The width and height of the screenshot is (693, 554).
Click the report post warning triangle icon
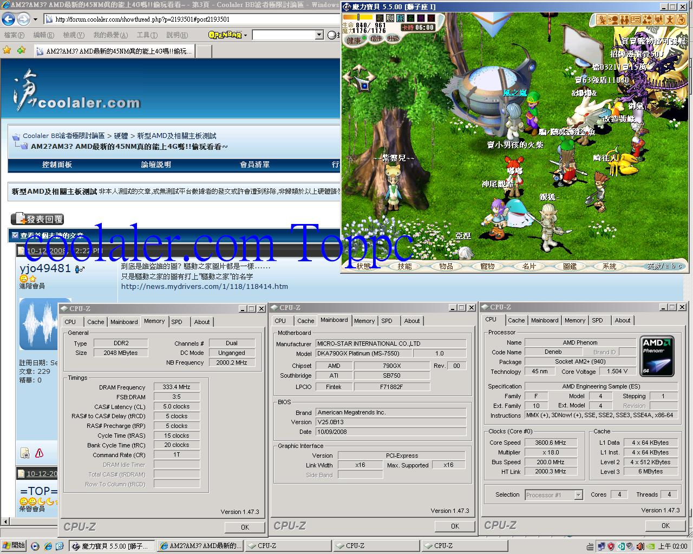(39, 453)
